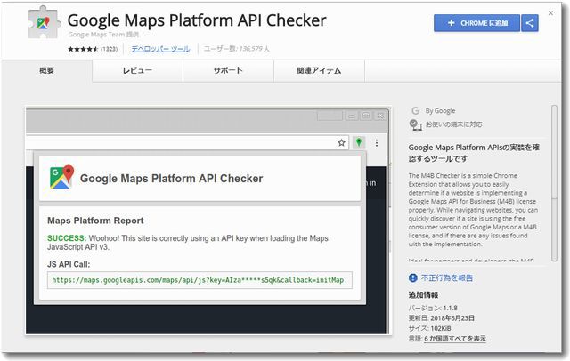Viewport: 570px width, 361px height.
Task: Click the user count text 136,579
Action: pos(250,49)
